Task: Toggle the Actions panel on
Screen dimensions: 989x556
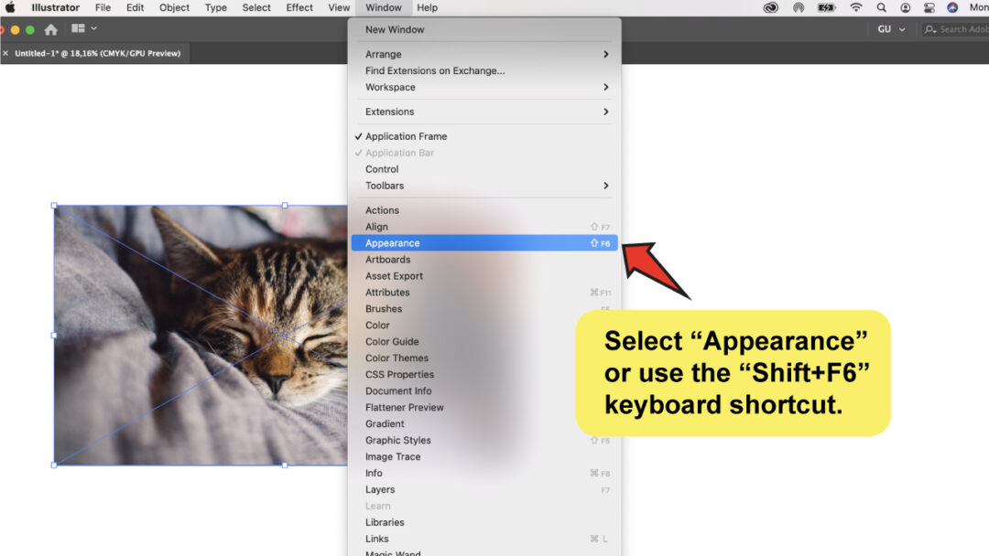Action: pyautogui.click(x=382, y=209)
